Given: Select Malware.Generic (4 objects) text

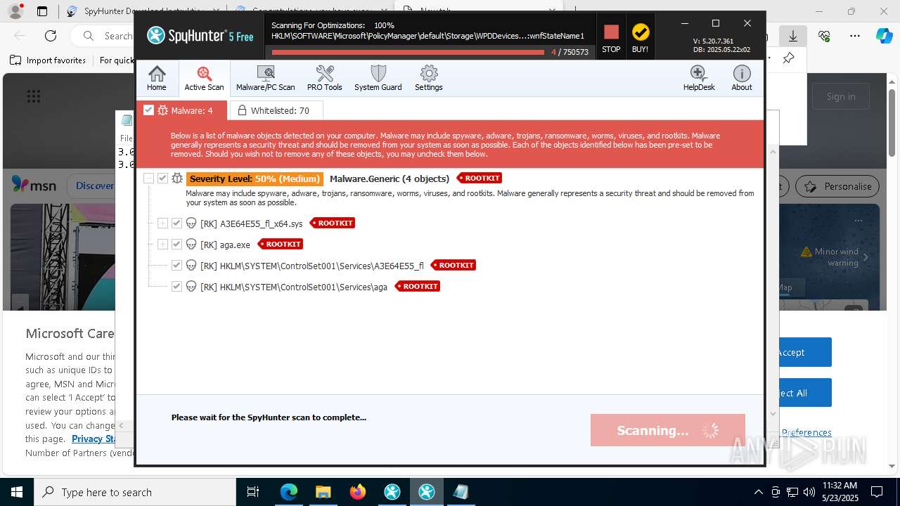Looking at the screenshot, I should 390,179.
